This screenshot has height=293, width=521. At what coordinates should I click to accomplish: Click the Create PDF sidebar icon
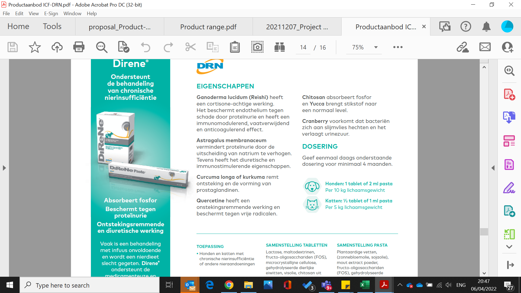[x=509, y=94]
